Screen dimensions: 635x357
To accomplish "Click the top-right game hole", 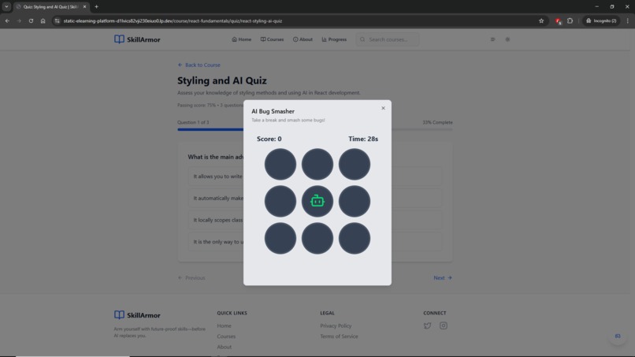I will click(355, 164).
